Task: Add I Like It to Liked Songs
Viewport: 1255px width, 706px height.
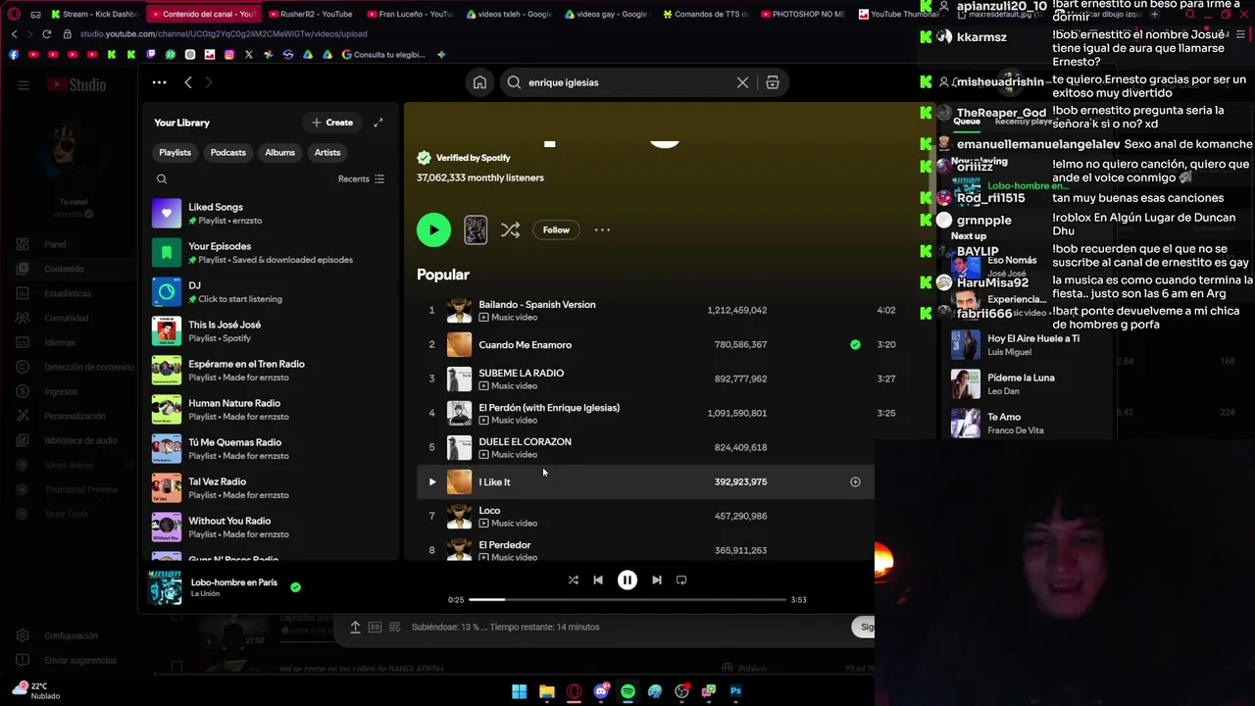Action: point(855,481)
